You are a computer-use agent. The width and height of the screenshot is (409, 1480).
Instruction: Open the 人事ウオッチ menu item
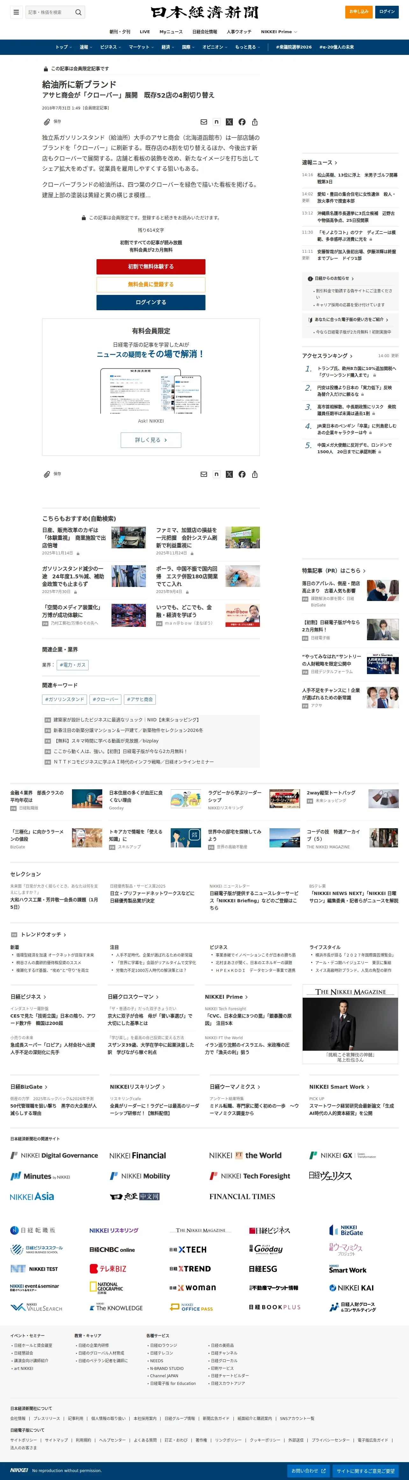(239, 32)
